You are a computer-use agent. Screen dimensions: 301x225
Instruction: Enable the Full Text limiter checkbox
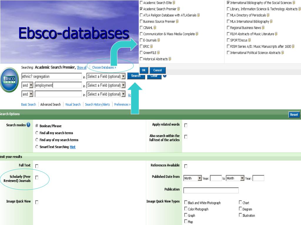(37, 166)
